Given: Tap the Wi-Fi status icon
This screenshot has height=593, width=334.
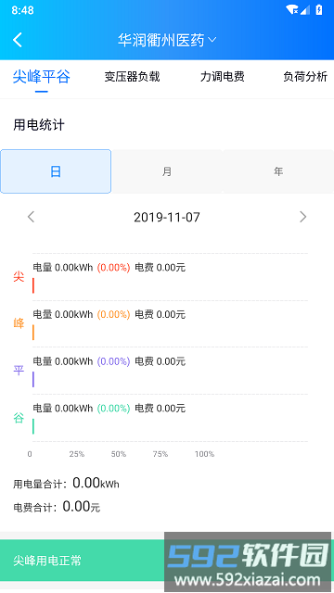Looking at the screenshot, I should point(292,10).
